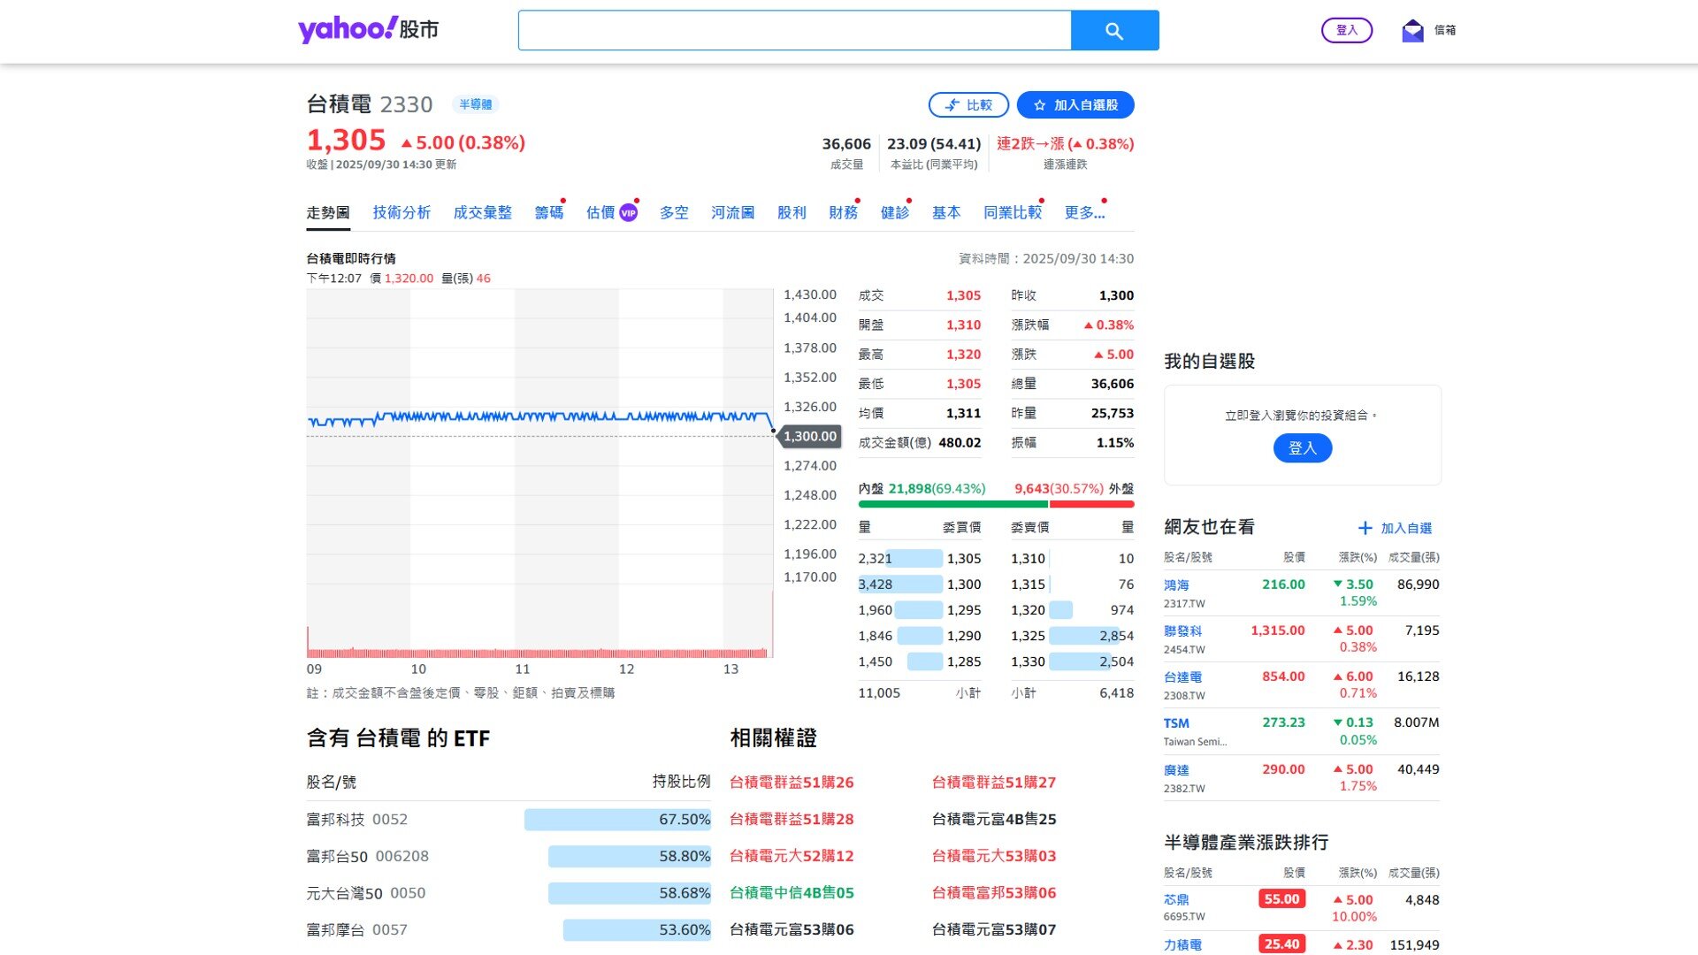Open ETF 富邦摩台 0057
Screen dimensions: 1698x955
click(x=357, y=930)
